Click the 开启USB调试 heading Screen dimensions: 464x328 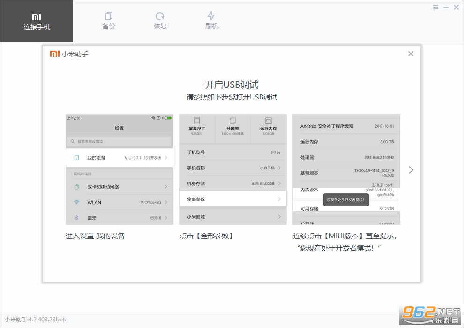(x=232, y=84)
